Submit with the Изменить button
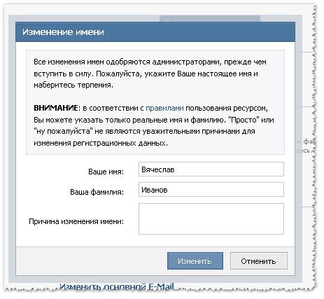This screenshot has width=324, height=299. [x=195, y=261]
